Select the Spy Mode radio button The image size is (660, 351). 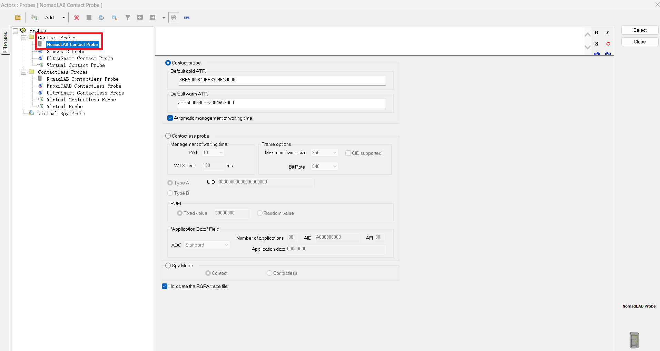coord(168,265)
